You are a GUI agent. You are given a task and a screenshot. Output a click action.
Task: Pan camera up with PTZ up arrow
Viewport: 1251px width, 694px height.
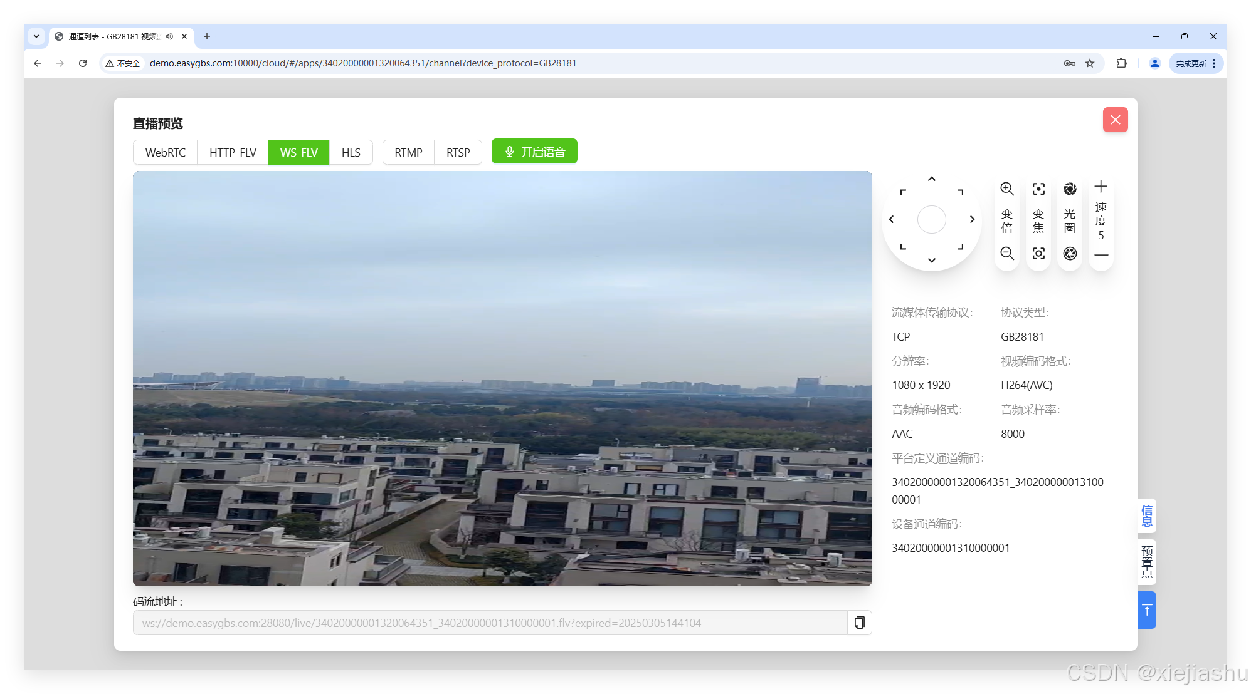point(932,179)
